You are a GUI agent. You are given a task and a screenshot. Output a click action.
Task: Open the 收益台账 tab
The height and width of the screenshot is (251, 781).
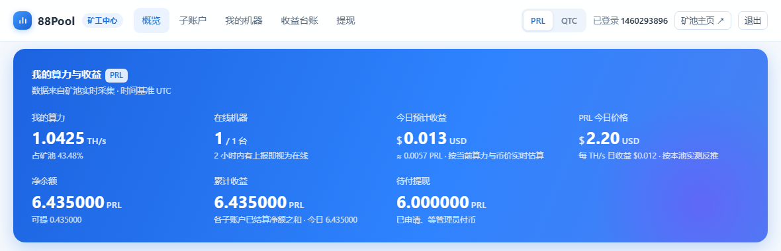point(299,21)
